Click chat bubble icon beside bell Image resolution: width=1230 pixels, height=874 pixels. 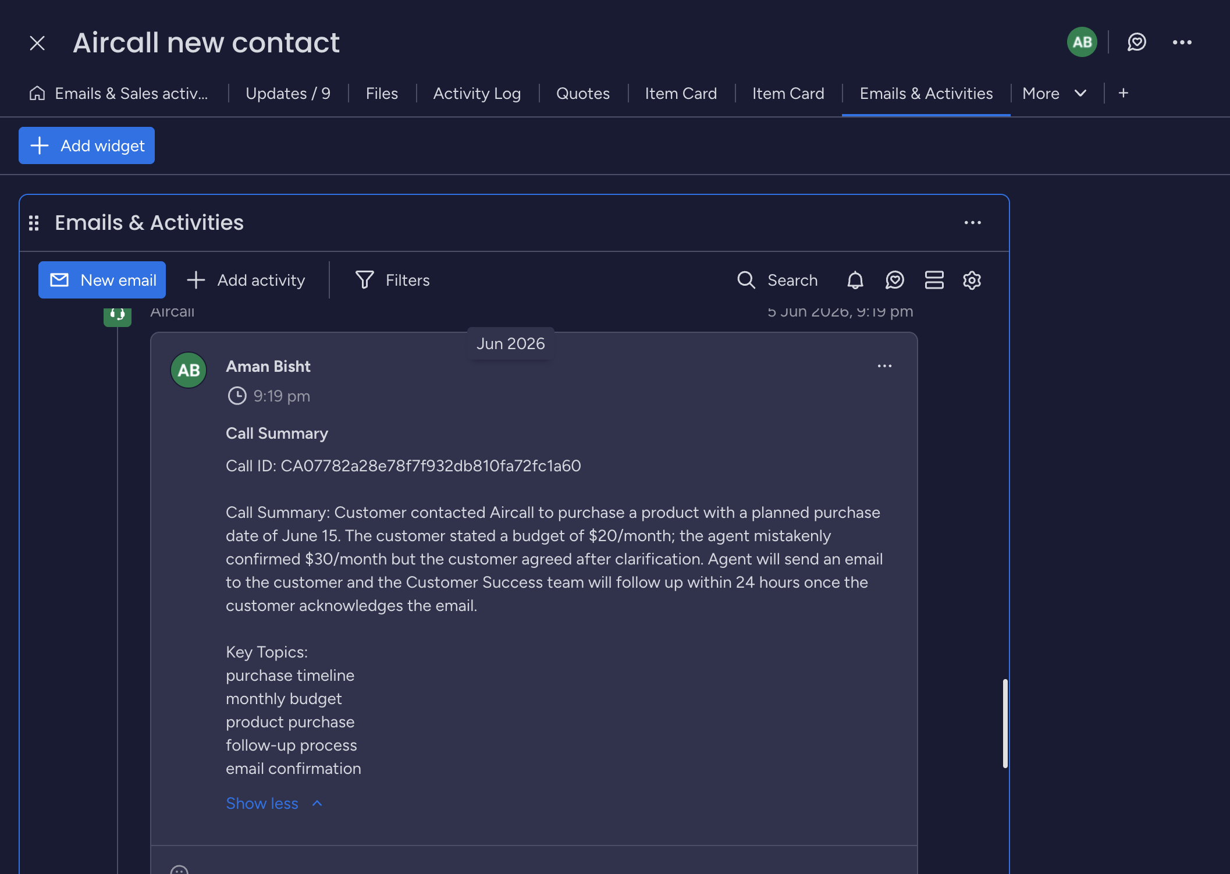894,280
